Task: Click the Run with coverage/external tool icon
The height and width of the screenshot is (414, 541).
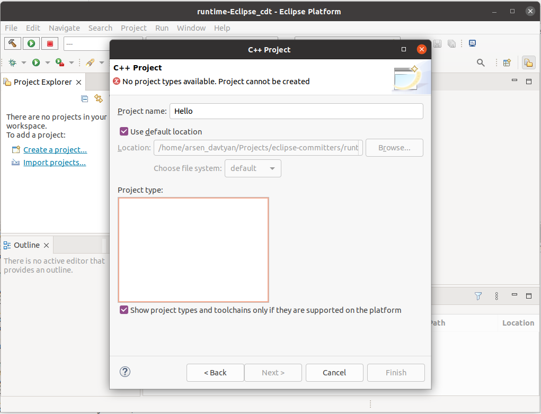Action: coord(60,62)
